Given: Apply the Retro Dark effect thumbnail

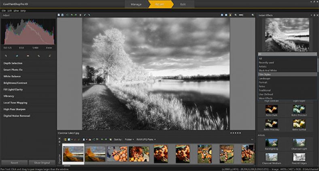Looking at the screenshot, I should tap(271, 109).
